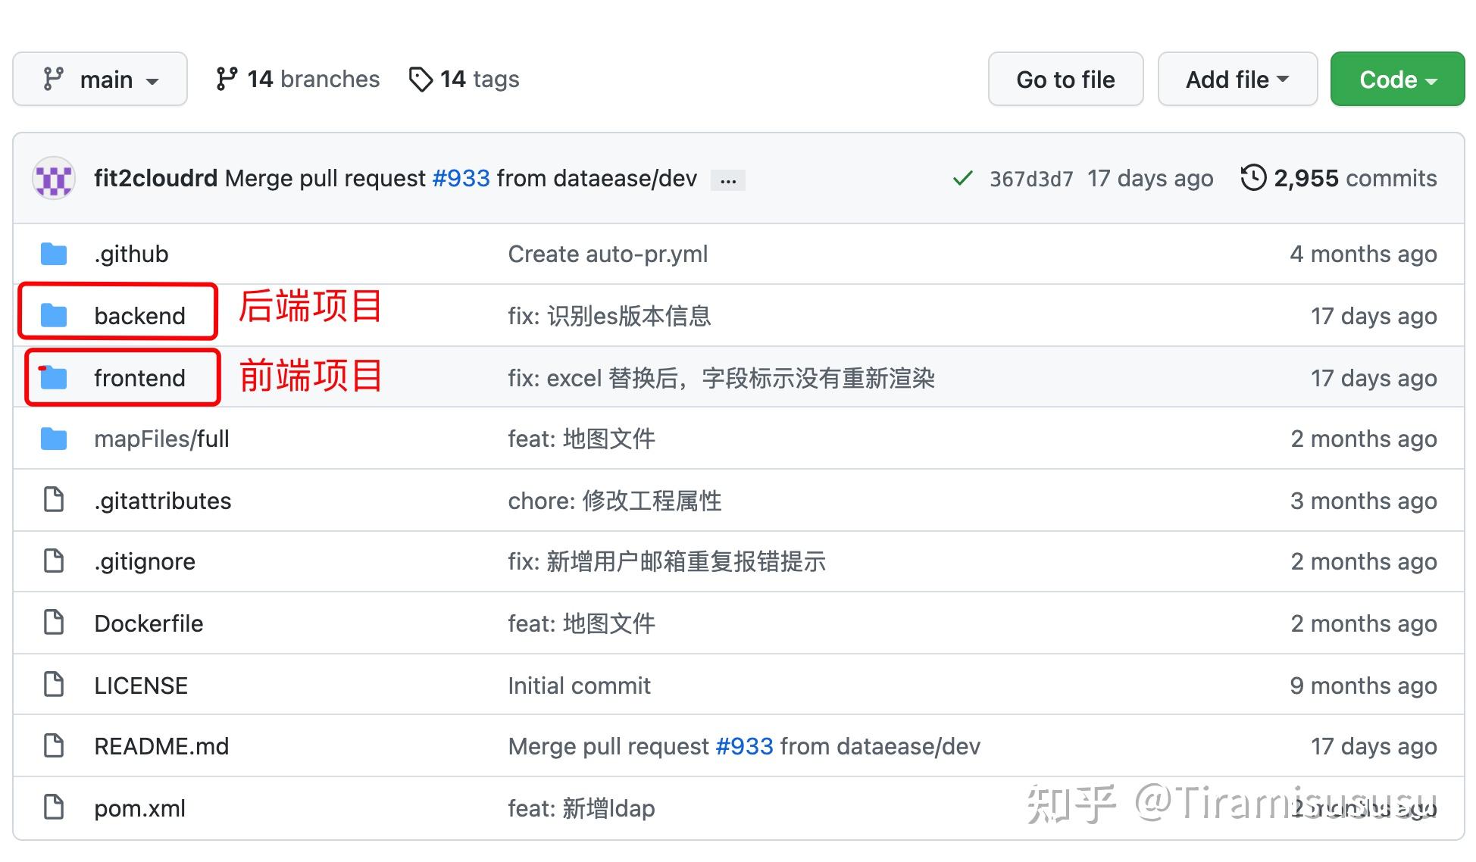Click the branch icon next to 14 branches

coord(226,78)
